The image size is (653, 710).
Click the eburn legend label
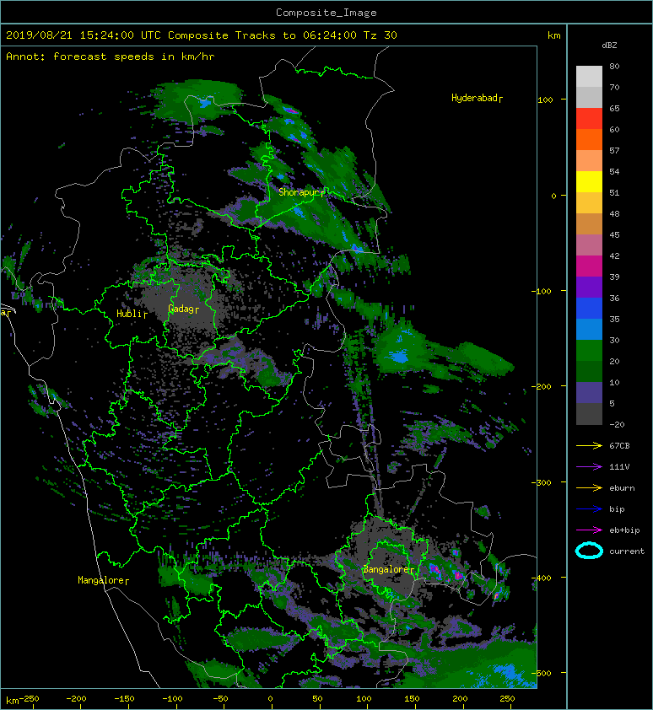(622, 488)
